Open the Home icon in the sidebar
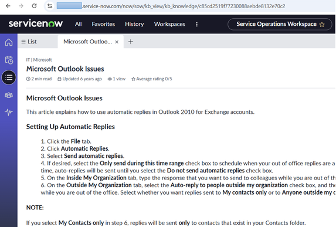The width and height of the screenshot is (336, 227). (x=9, y=42)
